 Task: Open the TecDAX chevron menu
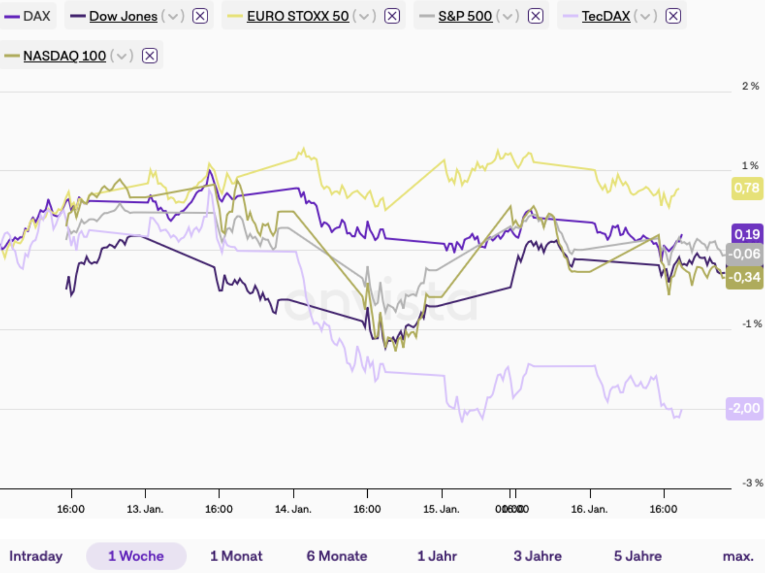(x=645, y=16)
